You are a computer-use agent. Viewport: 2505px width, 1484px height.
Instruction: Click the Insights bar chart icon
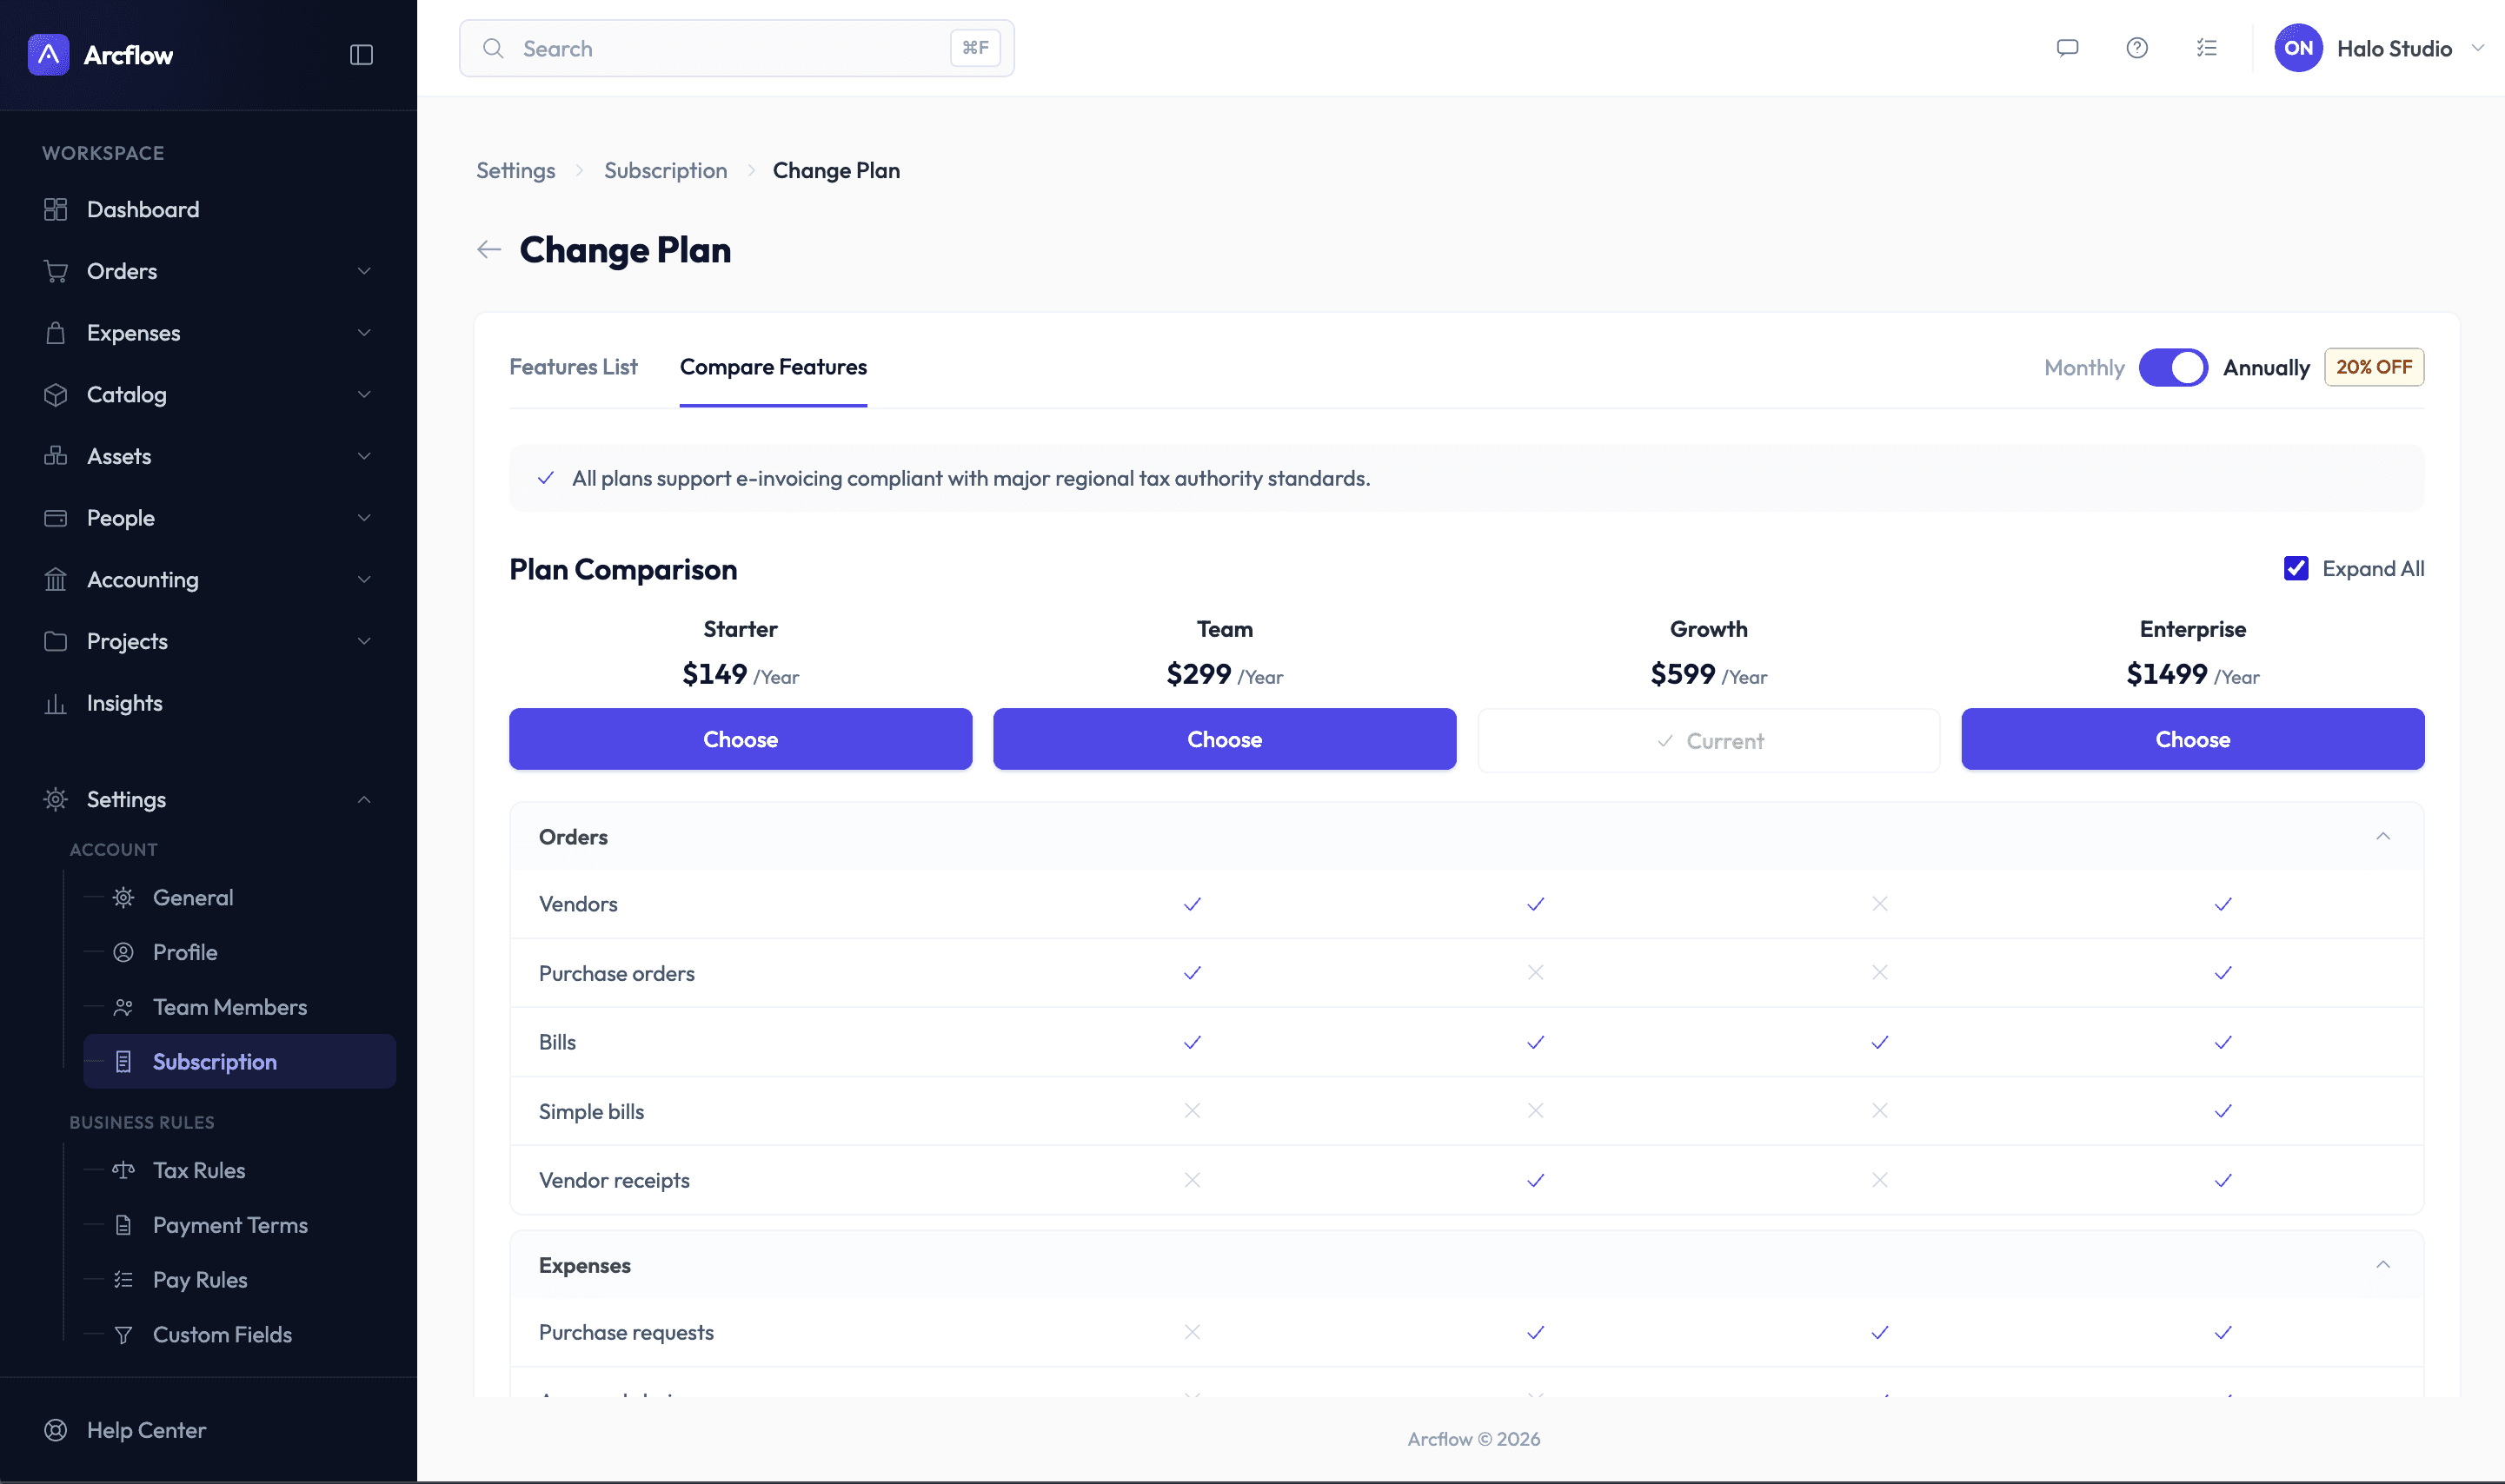(x=56, y=703)
